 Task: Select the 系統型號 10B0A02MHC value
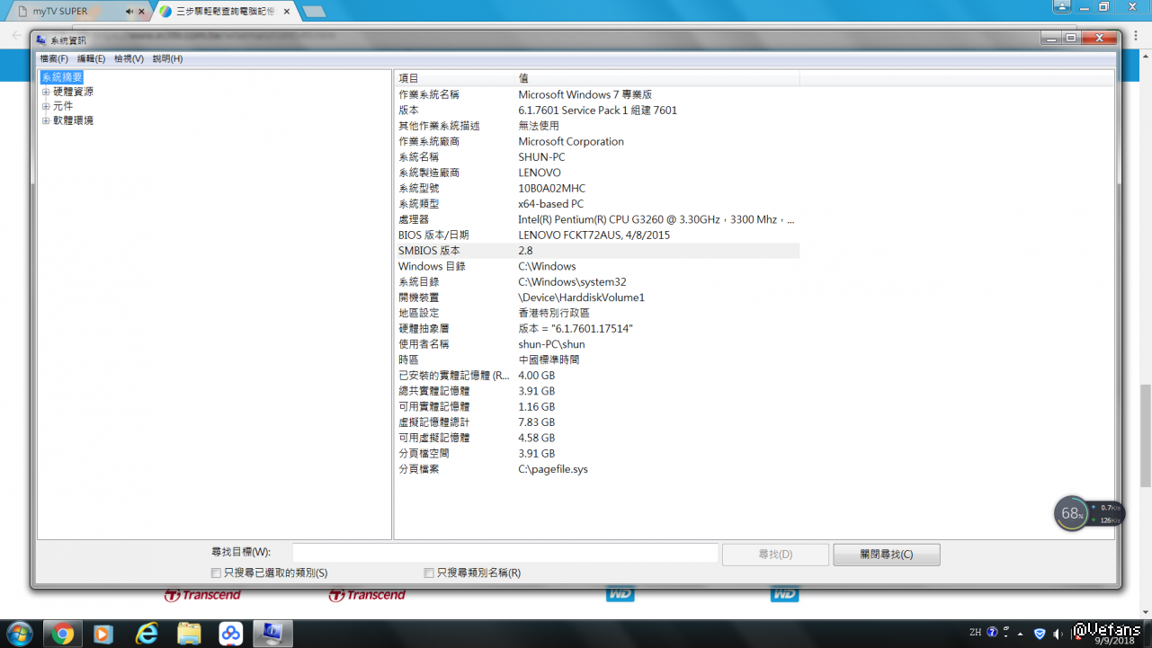click(x=551, y=189)
